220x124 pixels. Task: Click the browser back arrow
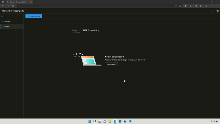(x=3, y=6)
